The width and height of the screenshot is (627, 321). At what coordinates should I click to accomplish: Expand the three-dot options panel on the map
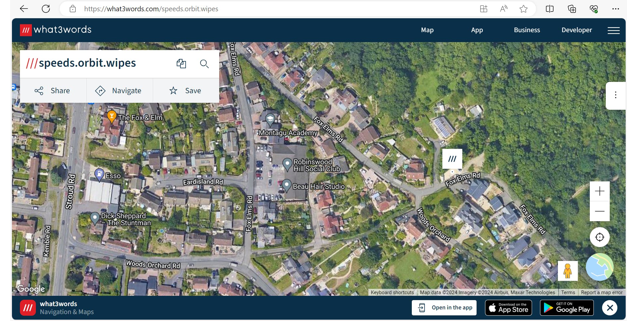(615, 95)
